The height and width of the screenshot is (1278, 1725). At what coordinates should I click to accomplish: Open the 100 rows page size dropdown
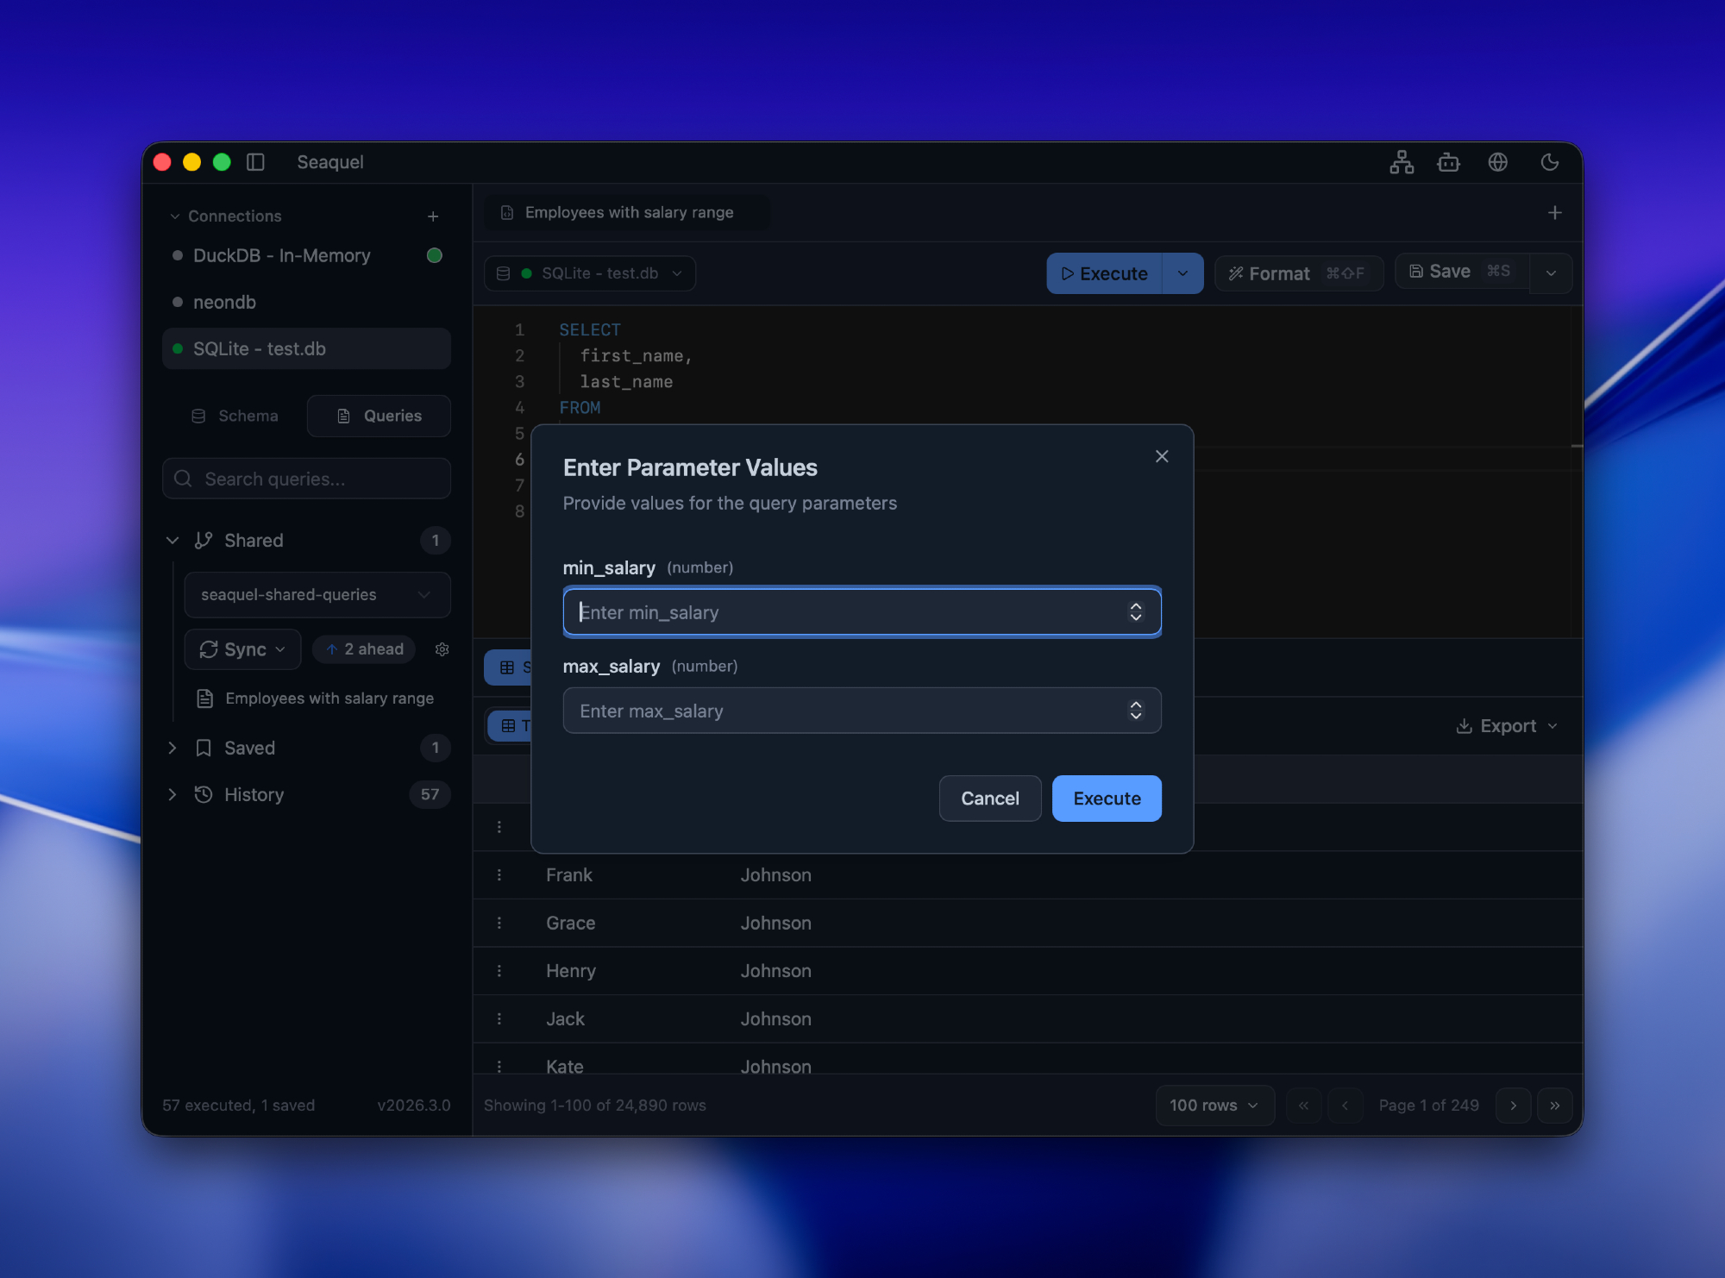click(1214, 1106)
